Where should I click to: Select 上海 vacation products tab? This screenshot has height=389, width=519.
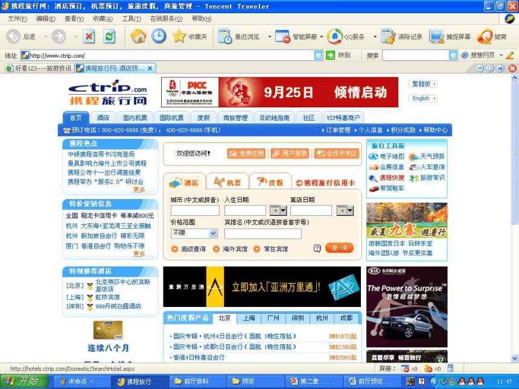tap(249, 318)
